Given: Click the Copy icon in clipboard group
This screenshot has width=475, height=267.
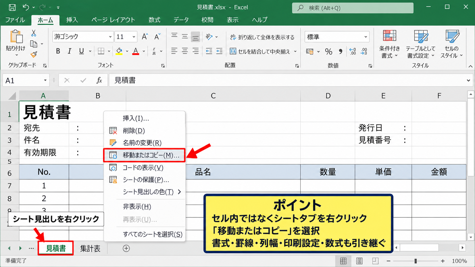Looking at the screenshot, I should tap(34, 44).
